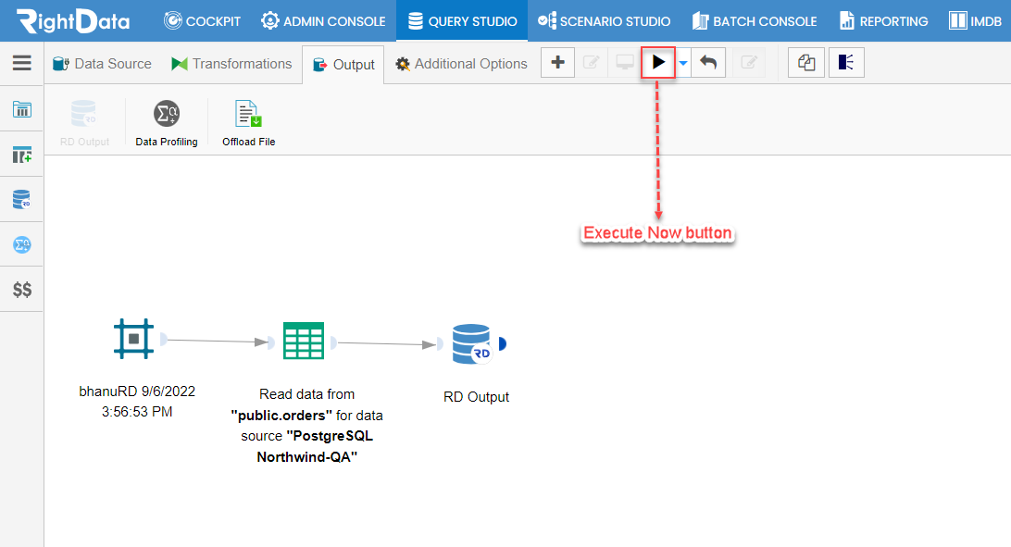Switch to the Data Source tab
1011x547 pixels.
(x=102, y=64)
